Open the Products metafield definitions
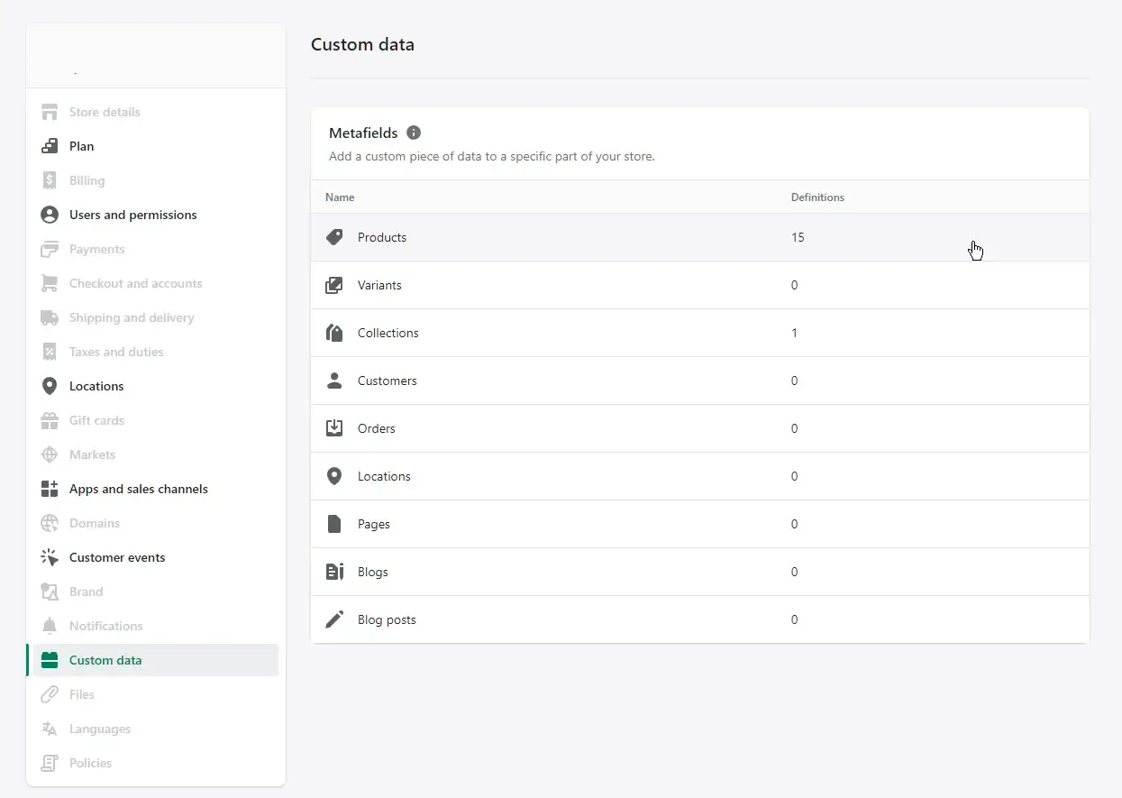Screen dimensions: 1122x798 [381, 237]
